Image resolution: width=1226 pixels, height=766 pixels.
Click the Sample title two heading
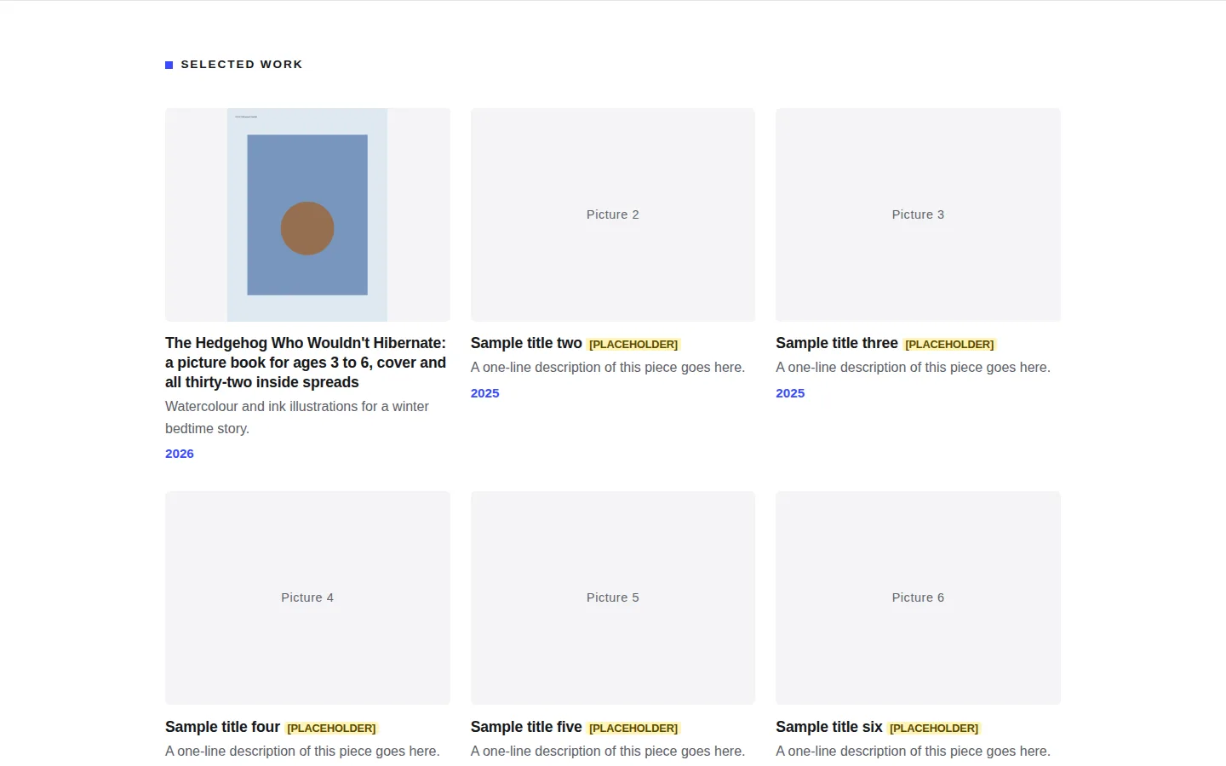coord(526,343)
